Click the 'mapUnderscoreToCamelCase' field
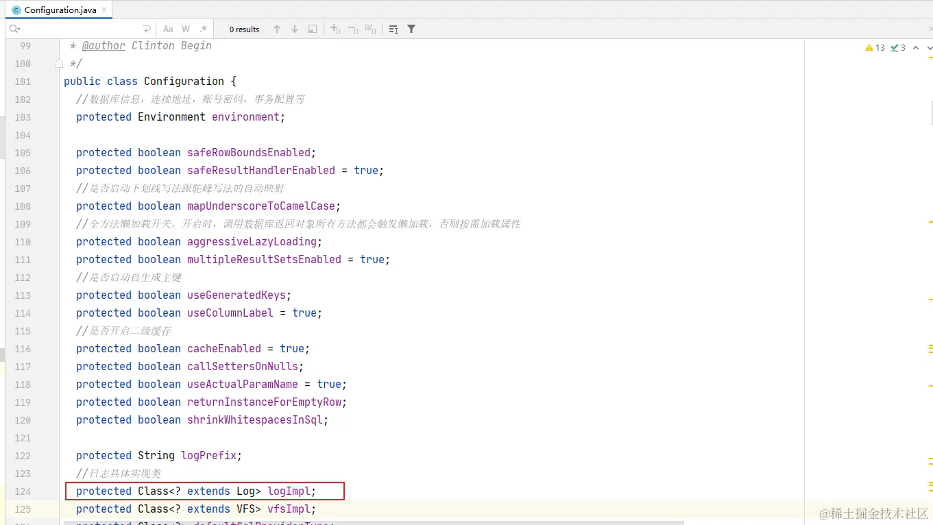Screen dimensions: 933x525 click(x=261, y=206)
